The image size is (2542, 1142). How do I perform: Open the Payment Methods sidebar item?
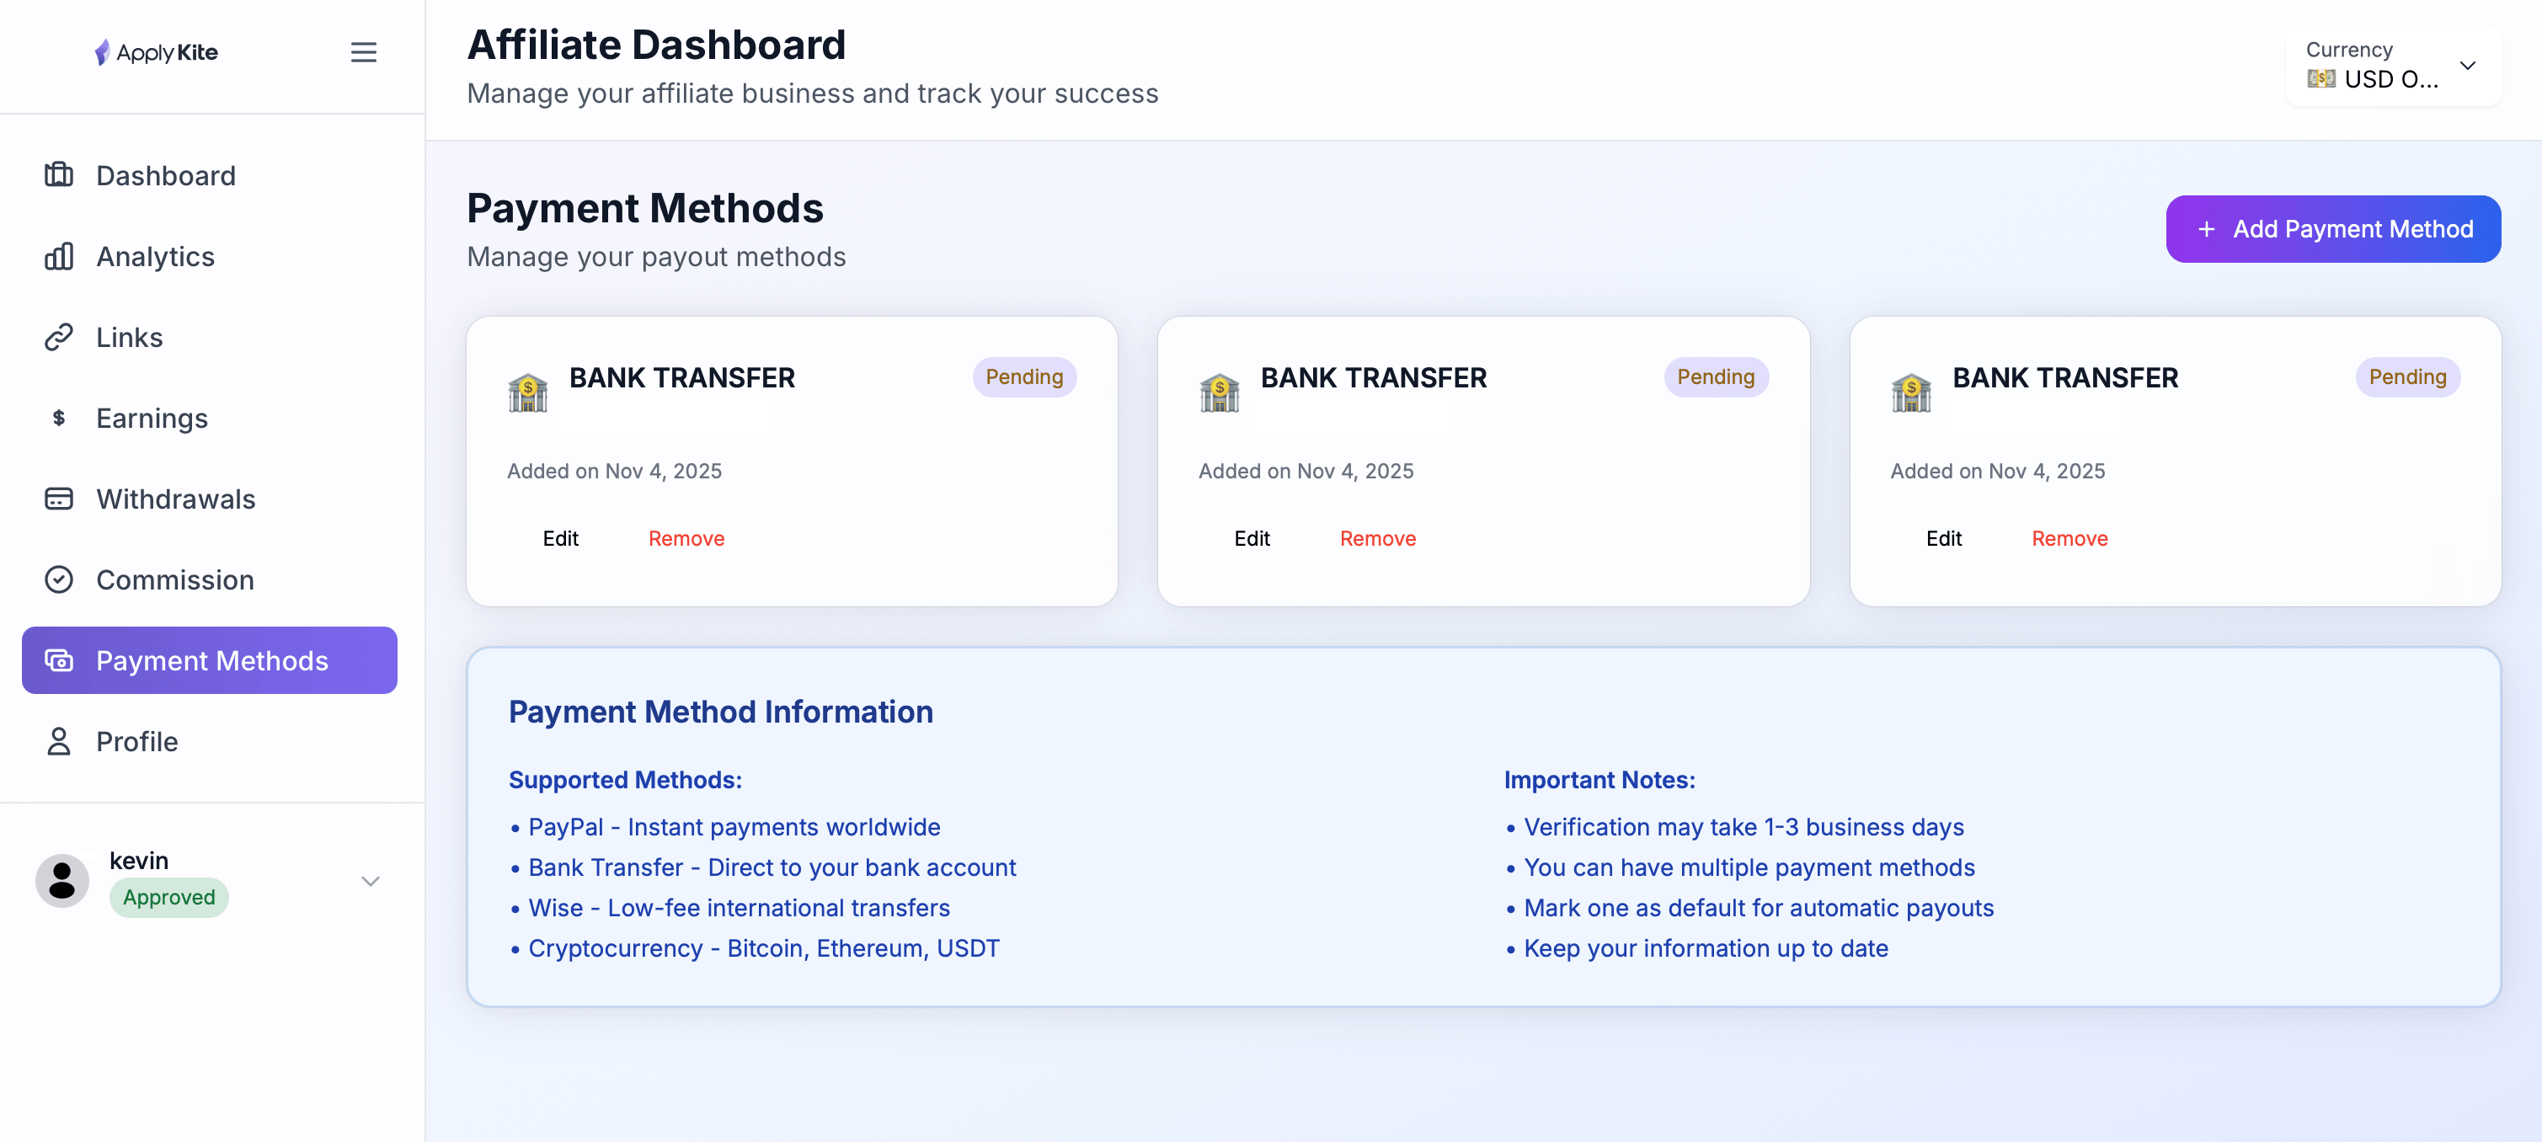[211, 660]
